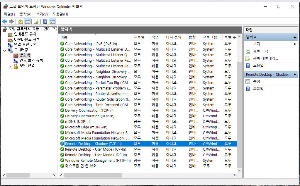This screenshot has width=300, height=186.
Task: Sort the list by the 이름 column header
Action: tap(95, 37)
